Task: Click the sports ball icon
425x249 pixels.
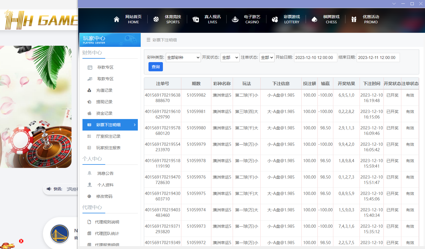Action: tap(156, 19)
